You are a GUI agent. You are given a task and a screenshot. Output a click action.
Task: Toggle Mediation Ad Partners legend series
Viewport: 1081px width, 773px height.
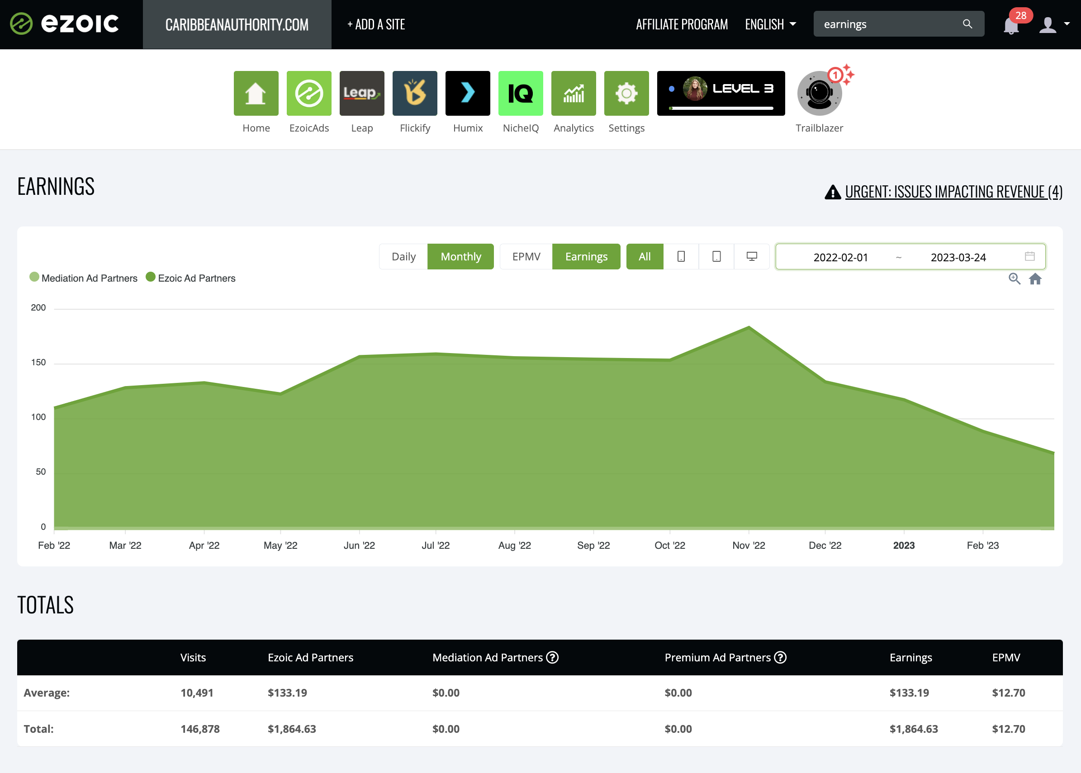[83, 278]
